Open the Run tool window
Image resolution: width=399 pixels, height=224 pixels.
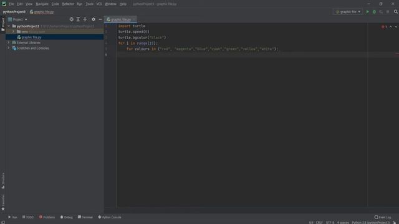pyautogui.click(x=12, y=217)
